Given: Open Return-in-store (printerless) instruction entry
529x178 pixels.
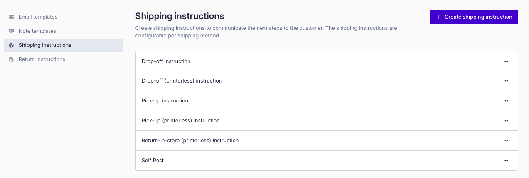Looking at the screenshot, I should (190, 141).
